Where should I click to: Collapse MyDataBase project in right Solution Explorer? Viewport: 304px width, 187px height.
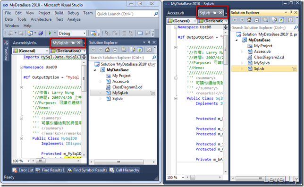pyautogui.click(x=236, y=40)
